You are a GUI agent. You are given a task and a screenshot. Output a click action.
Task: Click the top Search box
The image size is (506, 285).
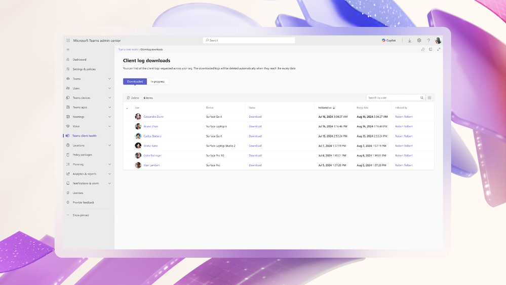(x=249, y=41)
